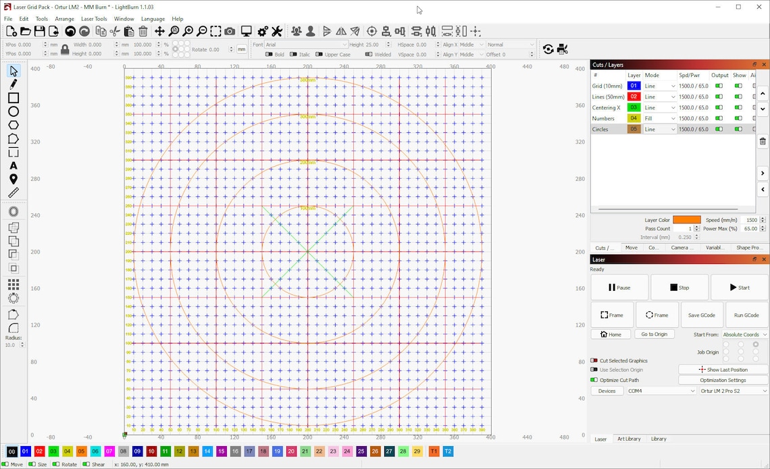
Task: Save project with floppy disk icon
Action: coord(40,32)
